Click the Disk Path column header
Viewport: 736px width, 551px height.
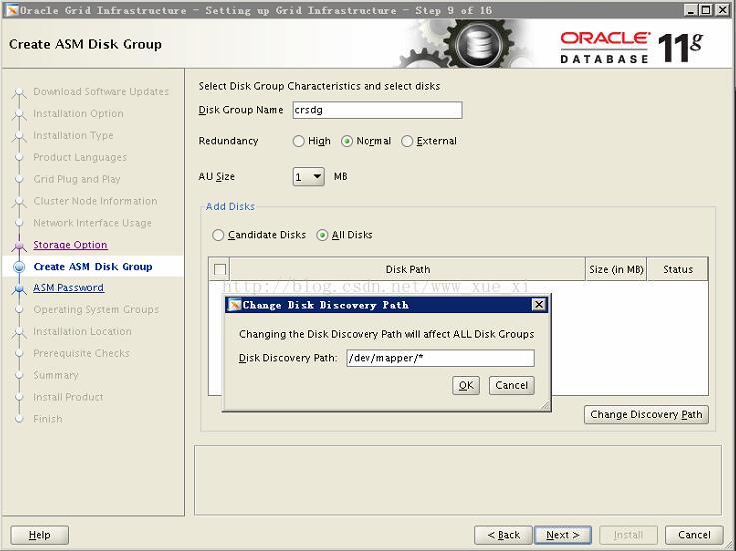point(407,270)
